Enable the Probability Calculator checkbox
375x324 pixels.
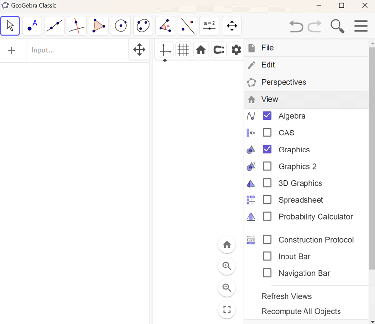coord(267,216)
